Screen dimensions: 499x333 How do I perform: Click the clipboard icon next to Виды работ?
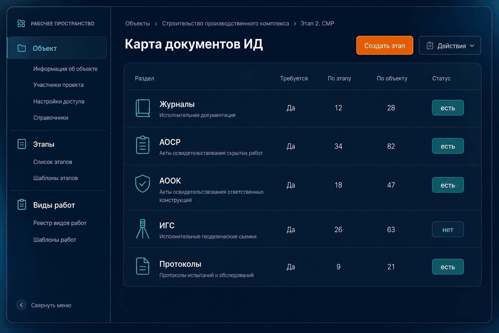pos(22,205)
